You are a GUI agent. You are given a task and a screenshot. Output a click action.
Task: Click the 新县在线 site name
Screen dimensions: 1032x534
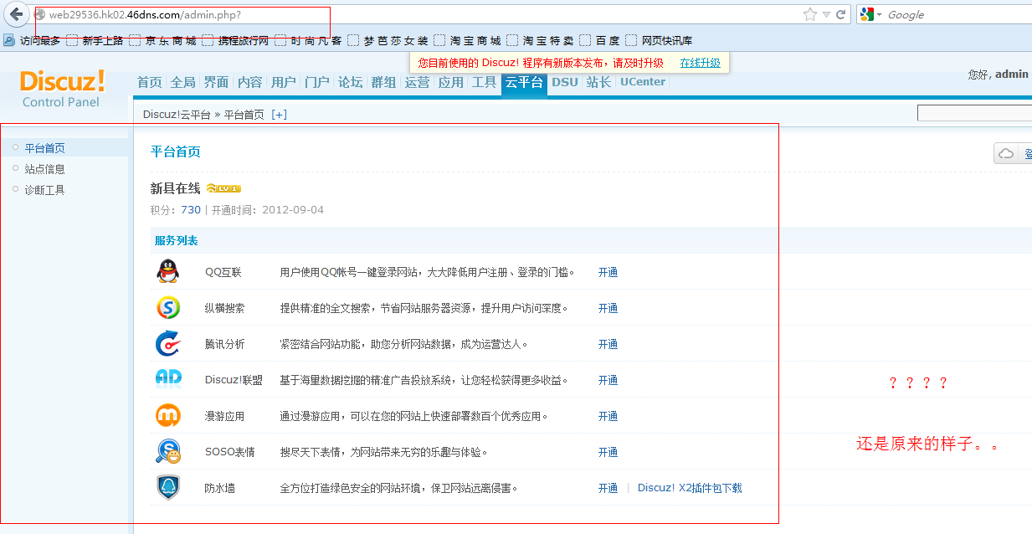pos(176,188)
